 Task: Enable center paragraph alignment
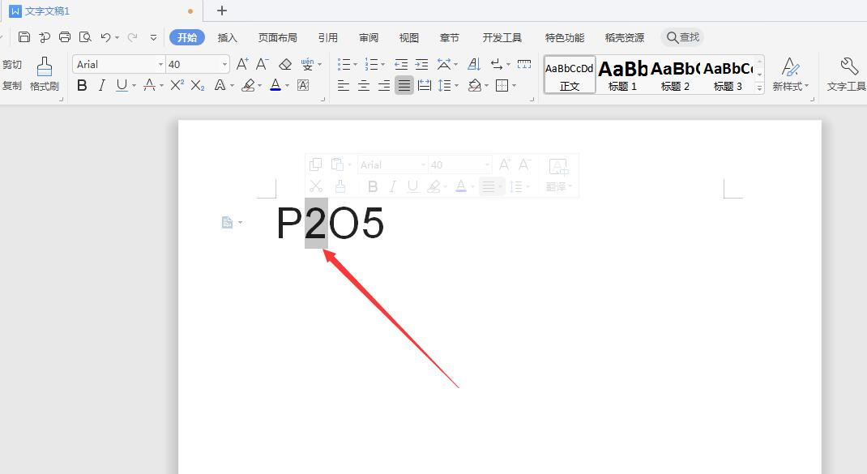(x=363, y=84)
